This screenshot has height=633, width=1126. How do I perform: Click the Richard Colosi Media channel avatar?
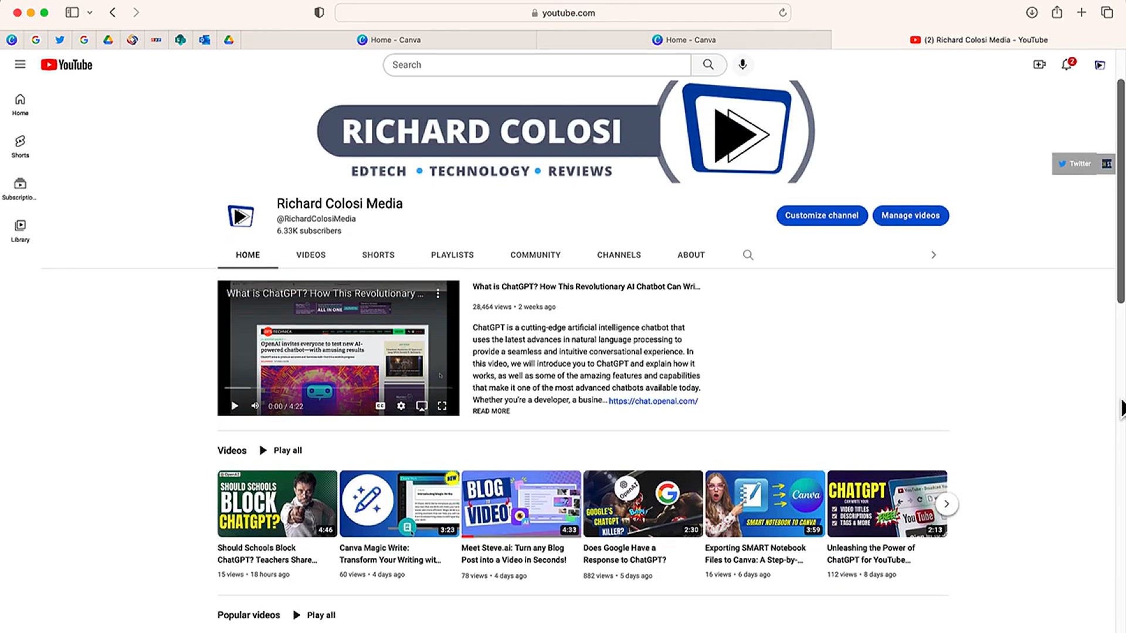coord(240,216)
